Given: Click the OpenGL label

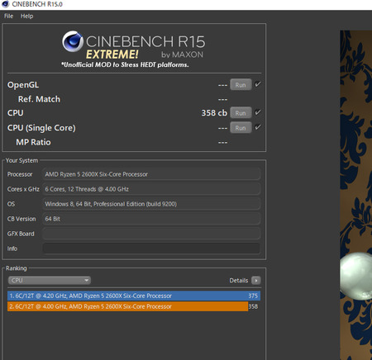Looking at the screenshot, I should click(23, 85).
